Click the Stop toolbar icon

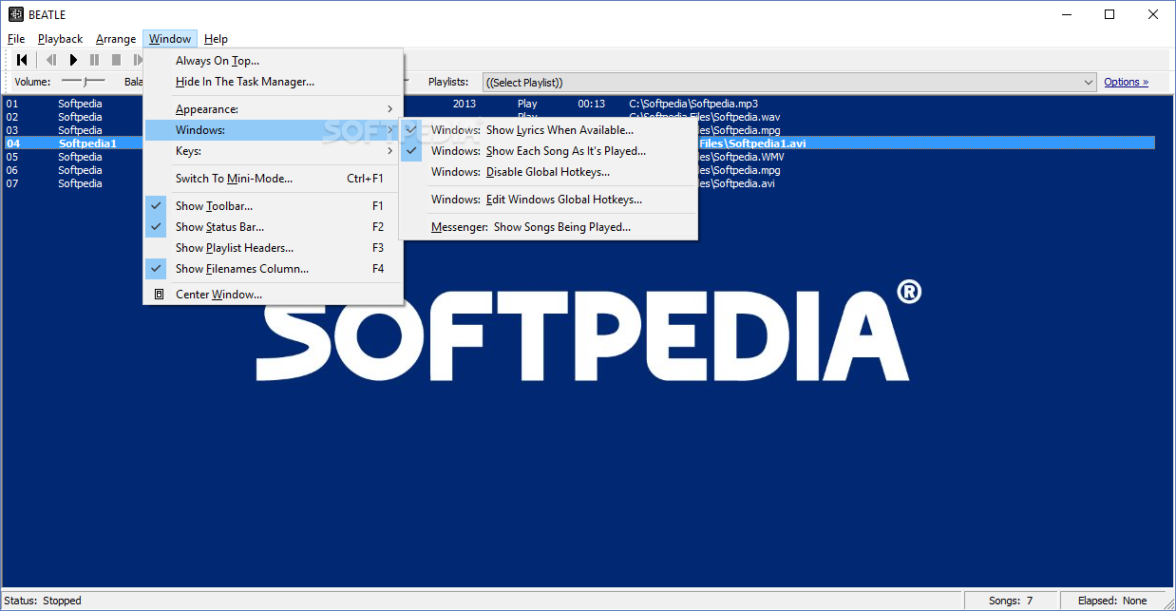point(116,60)
